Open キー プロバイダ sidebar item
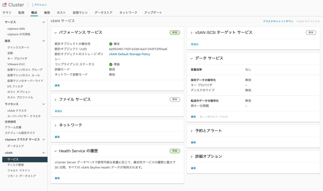Viewport: 323px width, 191px height. pyautogui.click(x=17, y=58)
